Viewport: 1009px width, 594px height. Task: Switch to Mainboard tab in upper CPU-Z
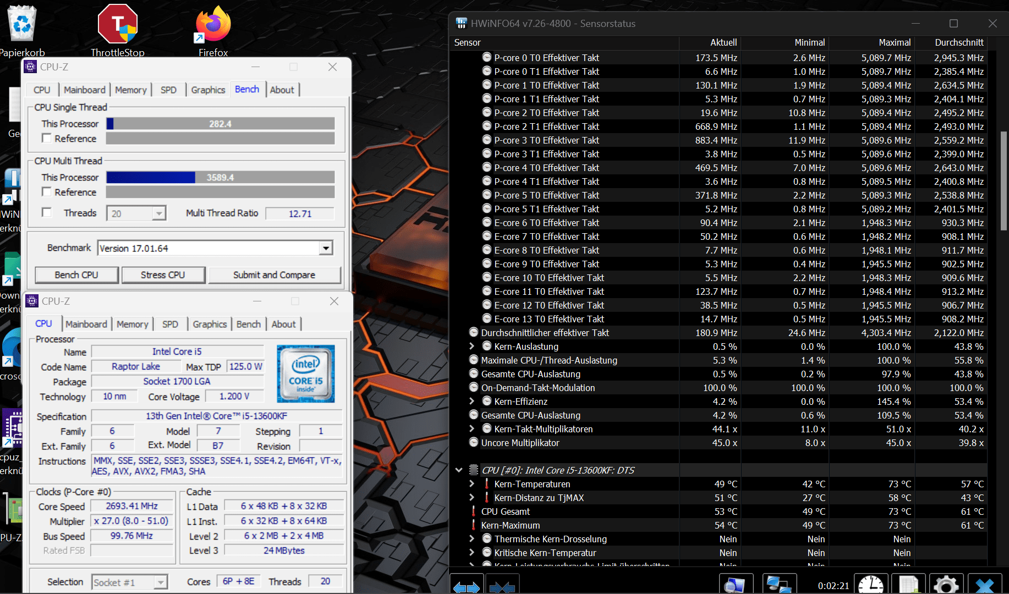tap(84, 90)
